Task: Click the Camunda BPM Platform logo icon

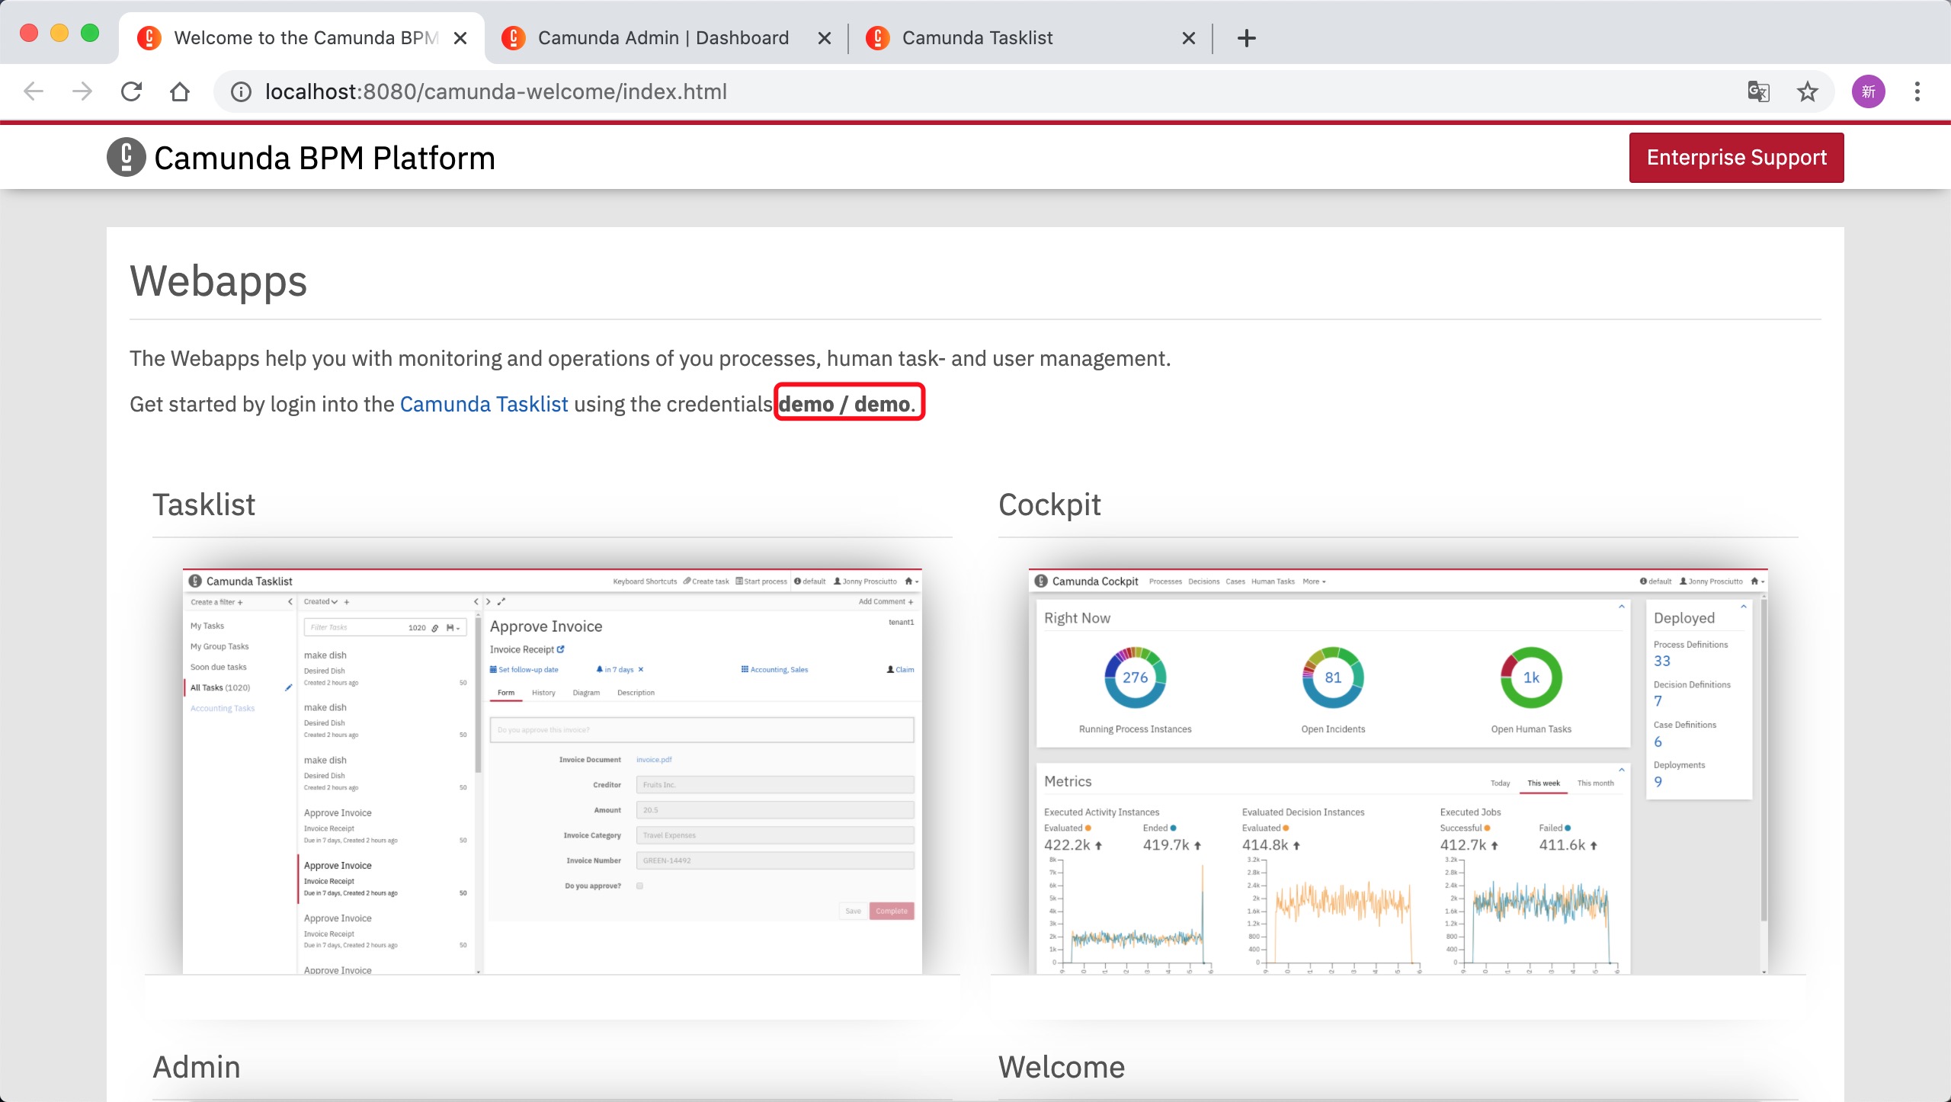Action: [x=126, y=157]
